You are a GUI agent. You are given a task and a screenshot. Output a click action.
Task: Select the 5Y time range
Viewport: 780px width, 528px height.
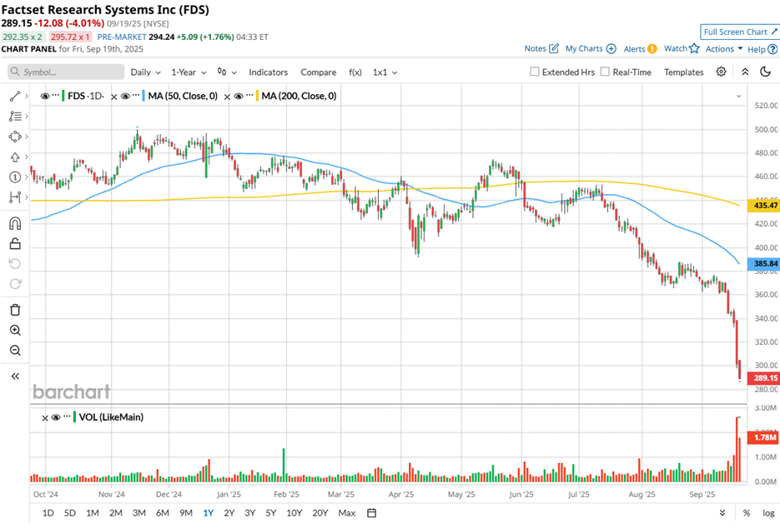click(270, 513)
